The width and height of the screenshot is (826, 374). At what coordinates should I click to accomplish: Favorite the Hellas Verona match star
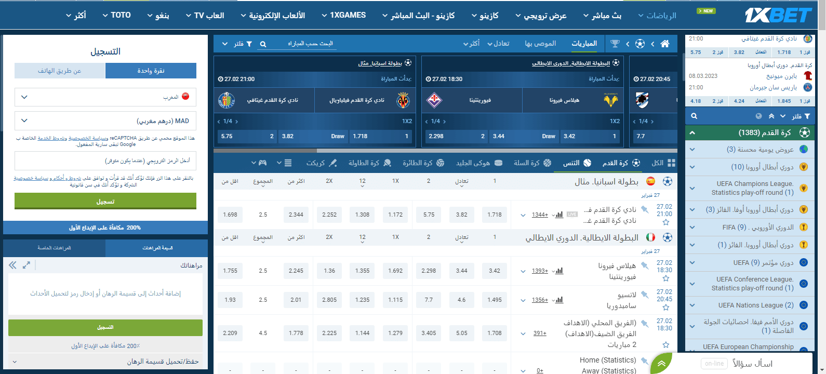point(666,278)
